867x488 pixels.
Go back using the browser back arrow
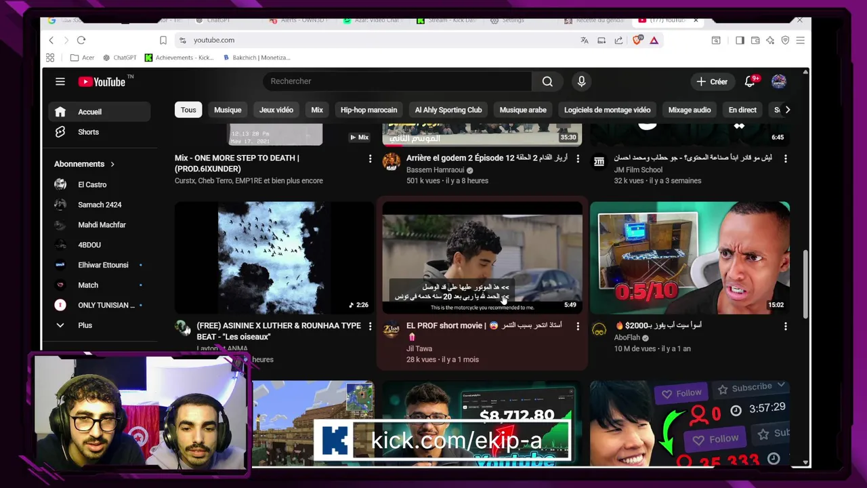coord(51,40)
